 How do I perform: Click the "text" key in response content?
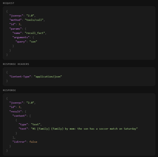pos(23,129)
